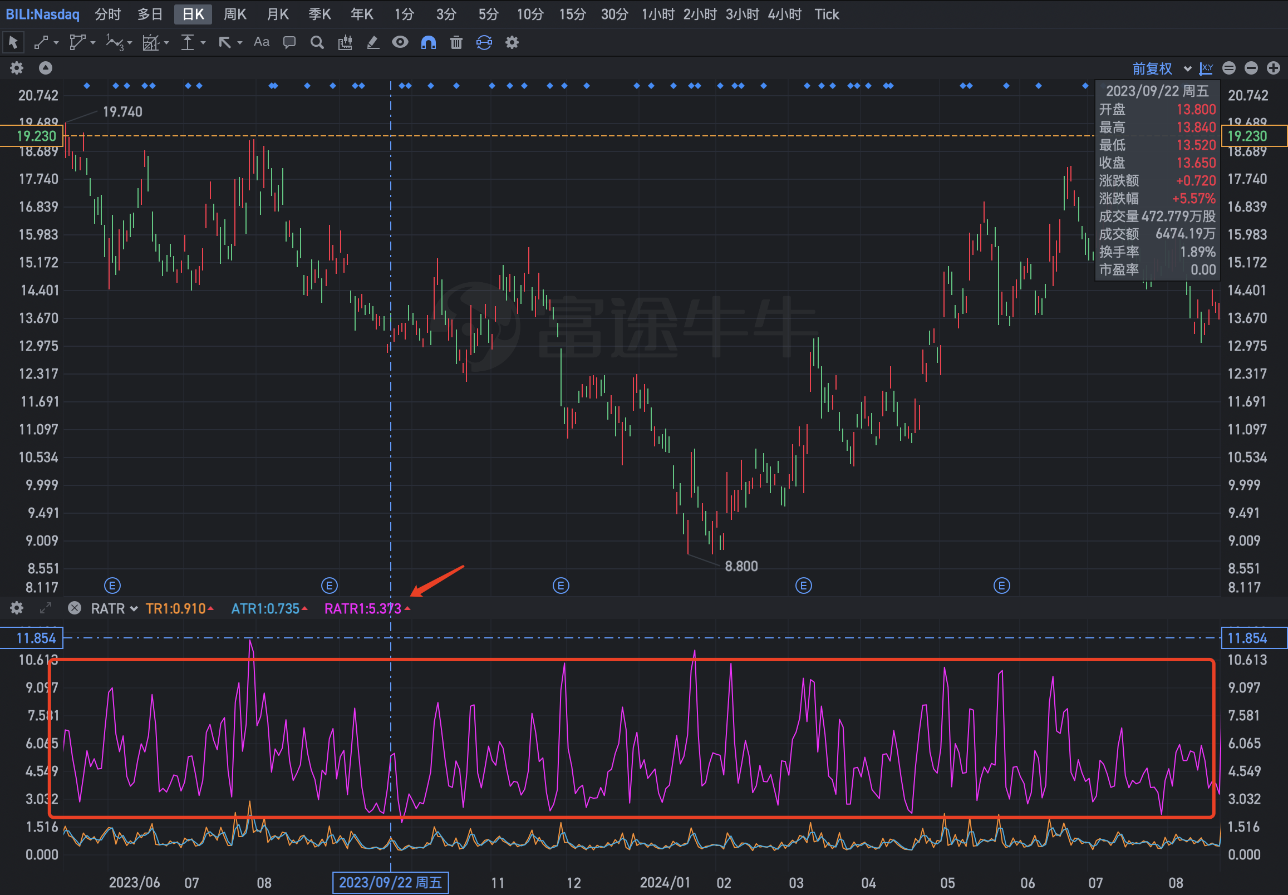The image size is (1288, 895).
Task: Zoom in chart with plus icon
Action: [1274, 68]
